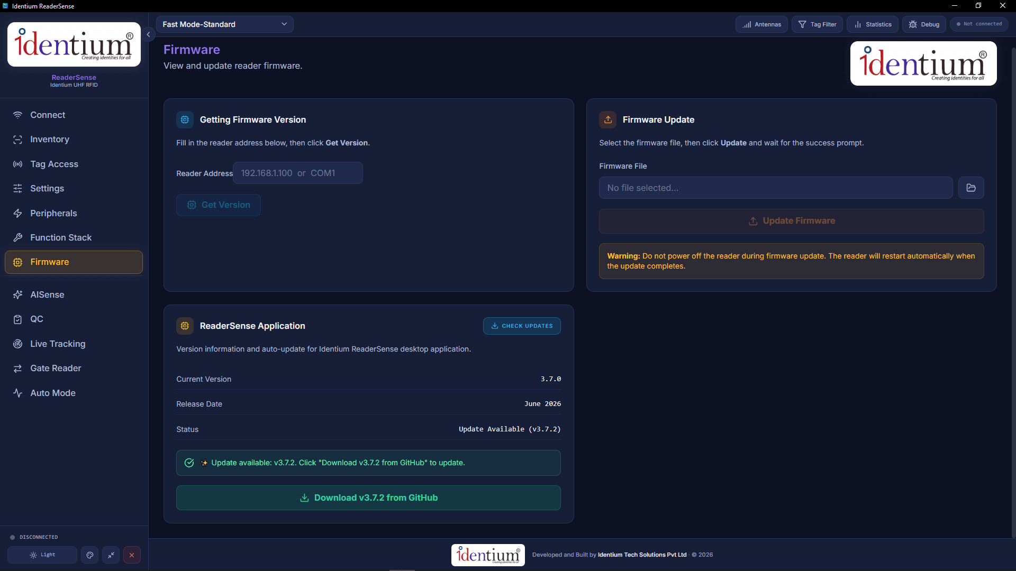The height and width of the screenshot is (571, 1016).
Task: Open the color palette theme picker
Action: click(89, 555)
